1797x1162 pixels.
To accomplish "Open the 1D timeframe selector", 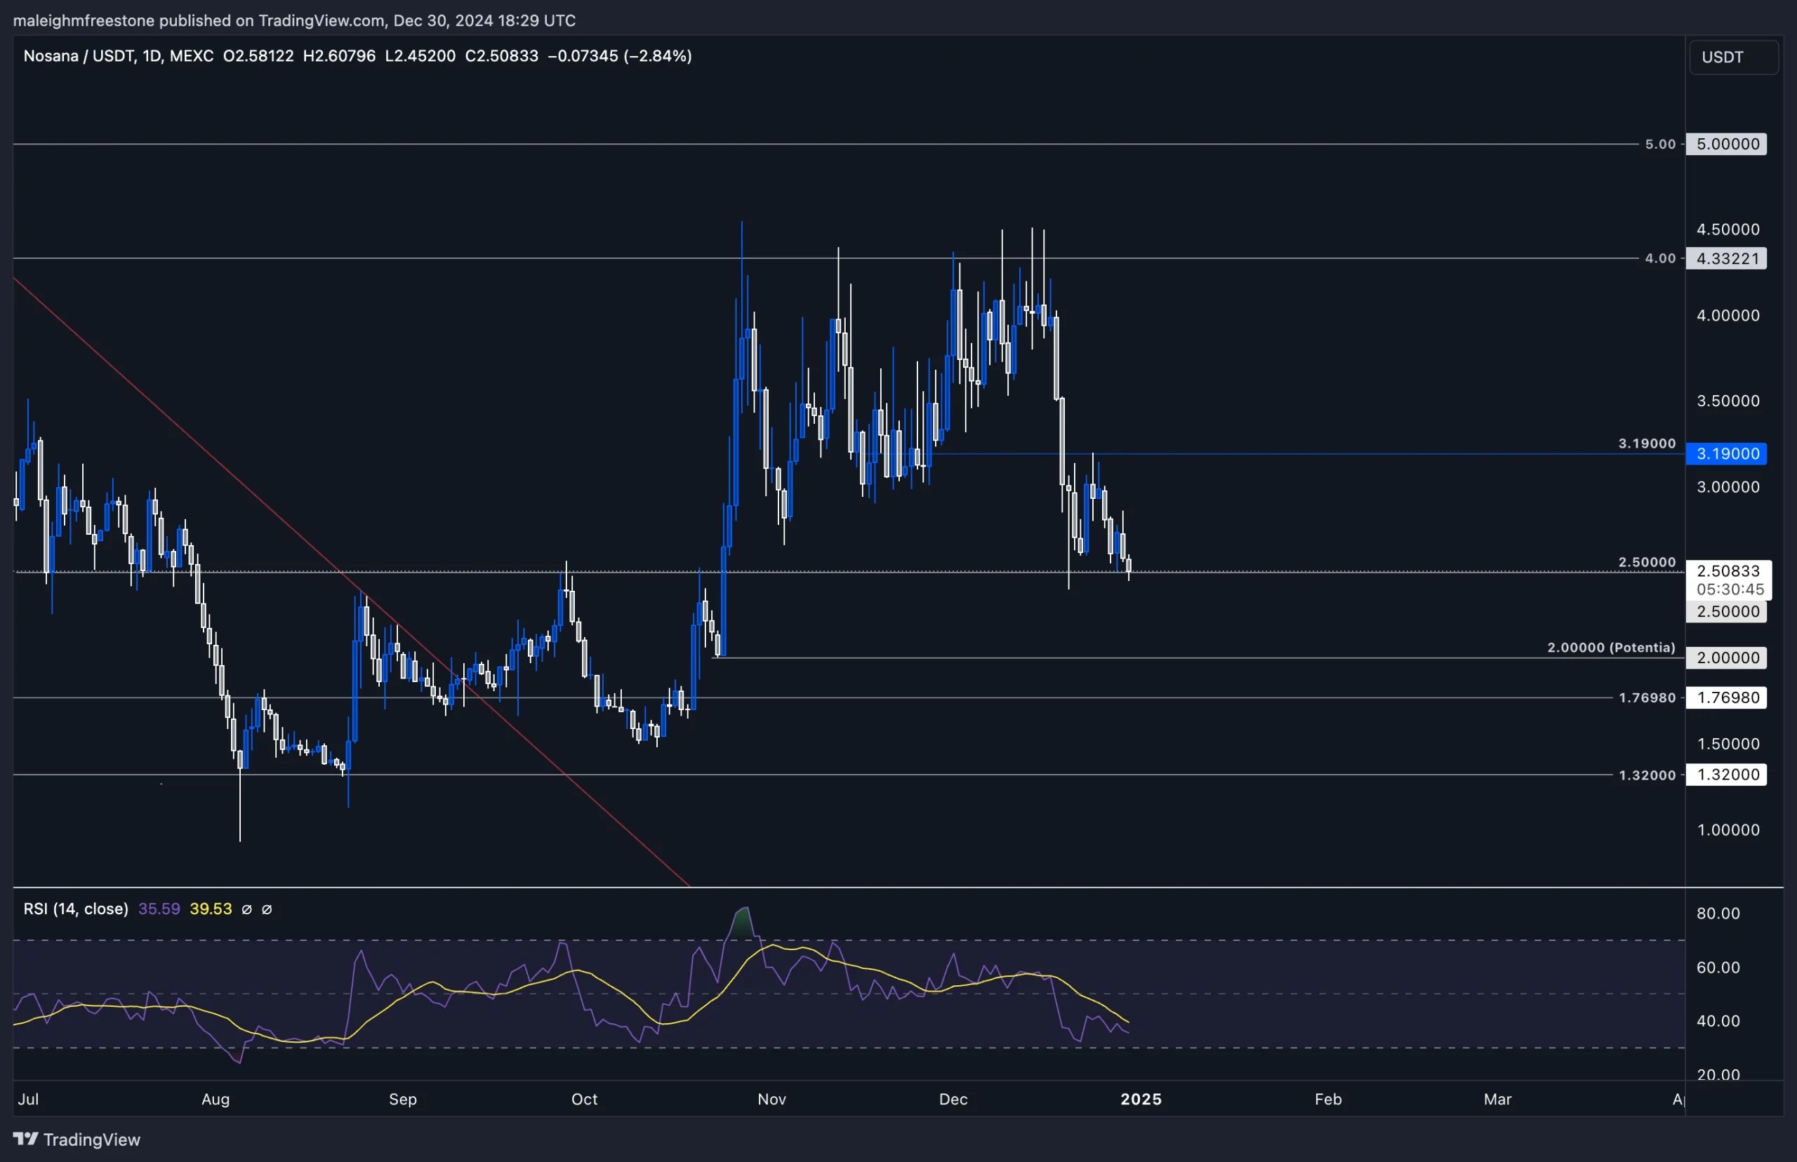I will [151, 55].
